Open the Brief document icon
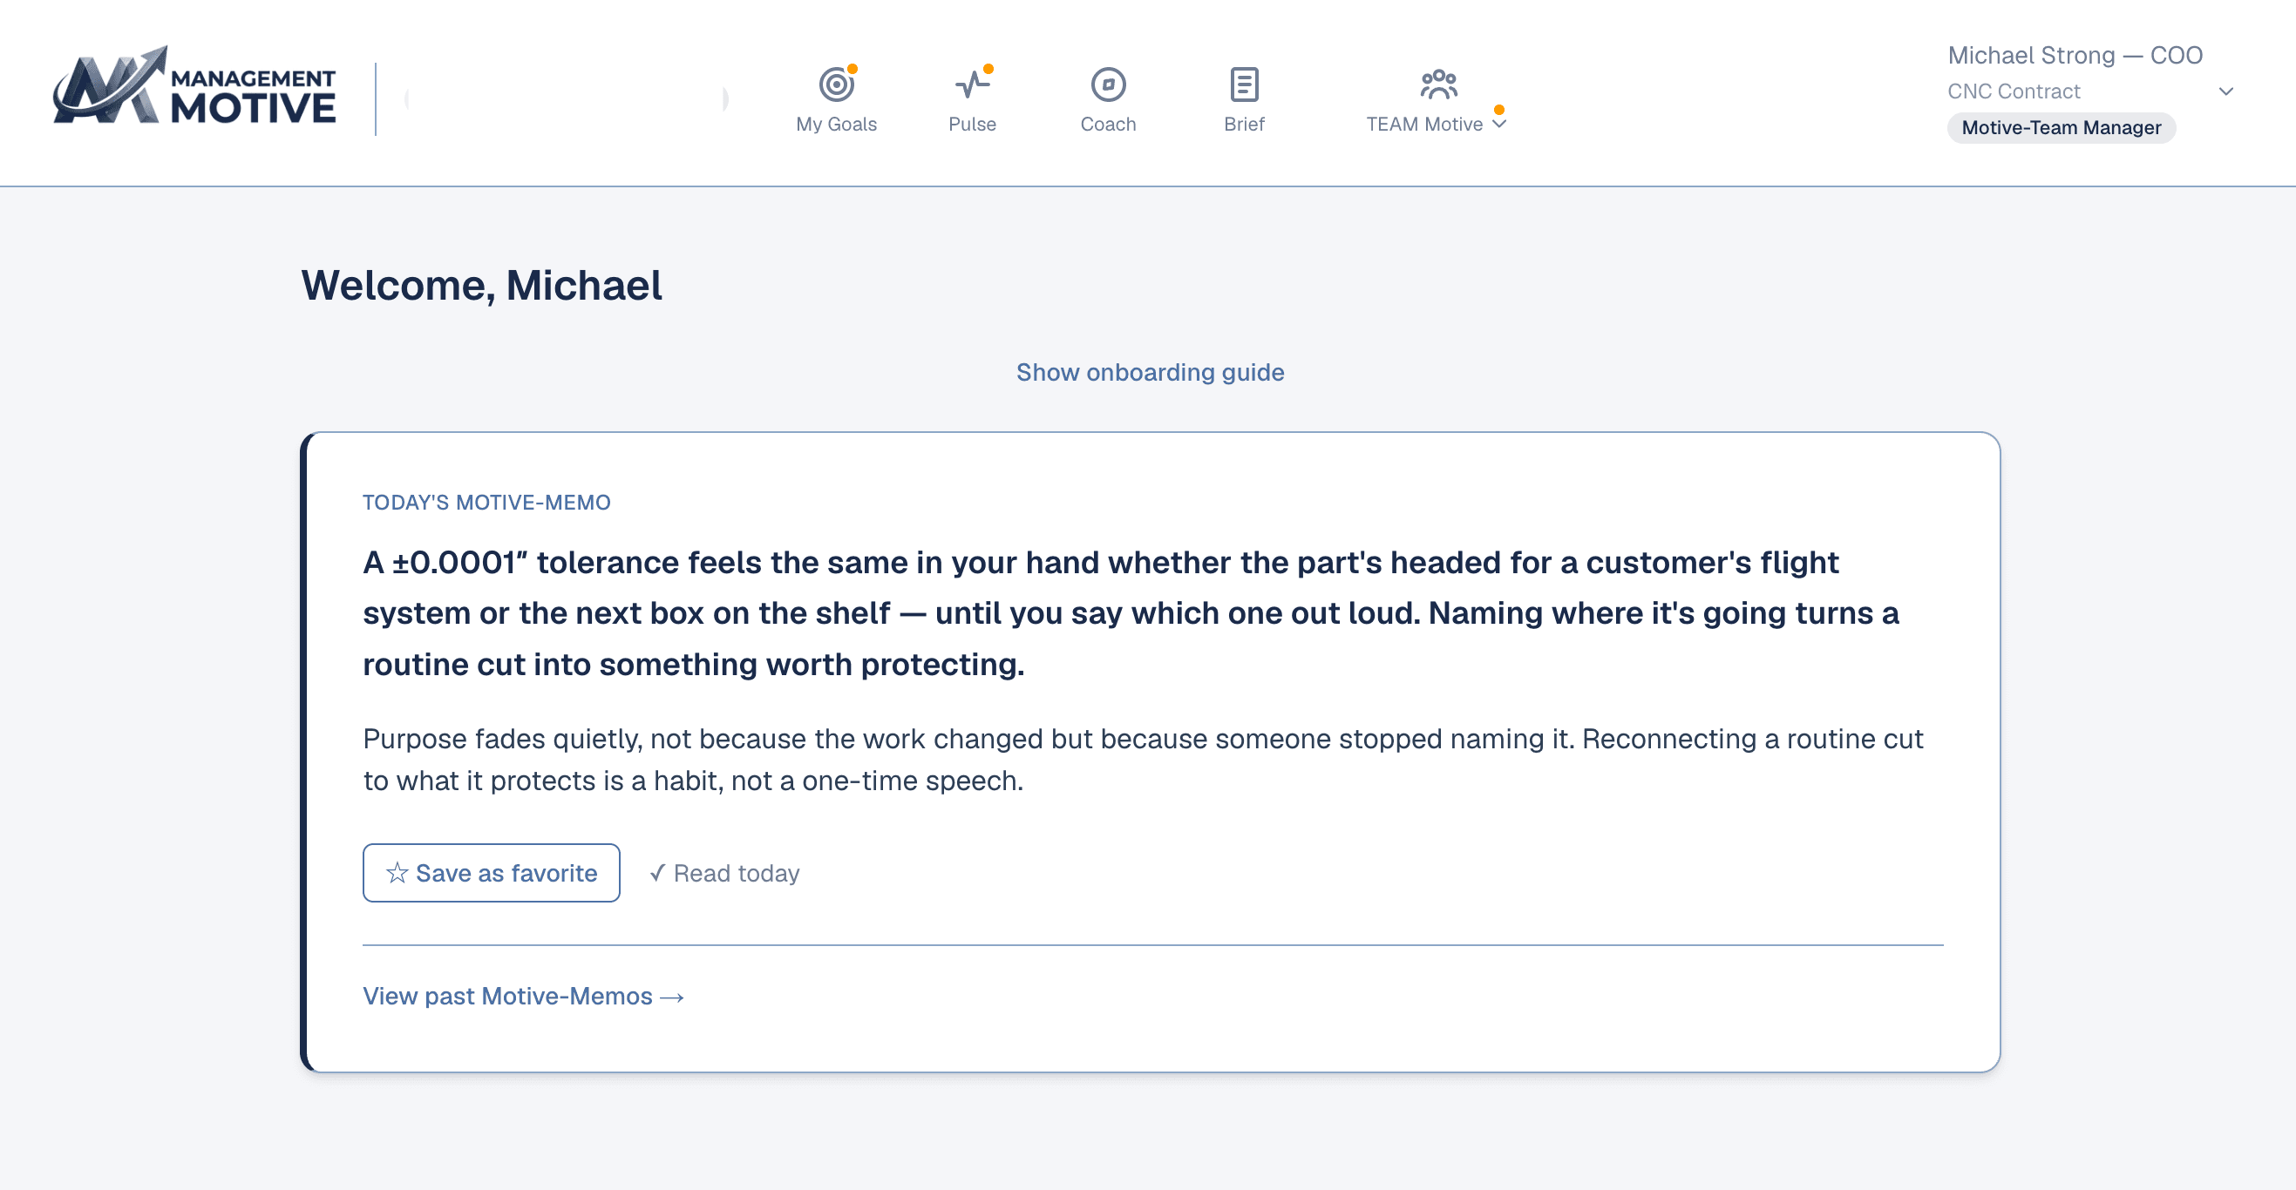 [1243, 85]
